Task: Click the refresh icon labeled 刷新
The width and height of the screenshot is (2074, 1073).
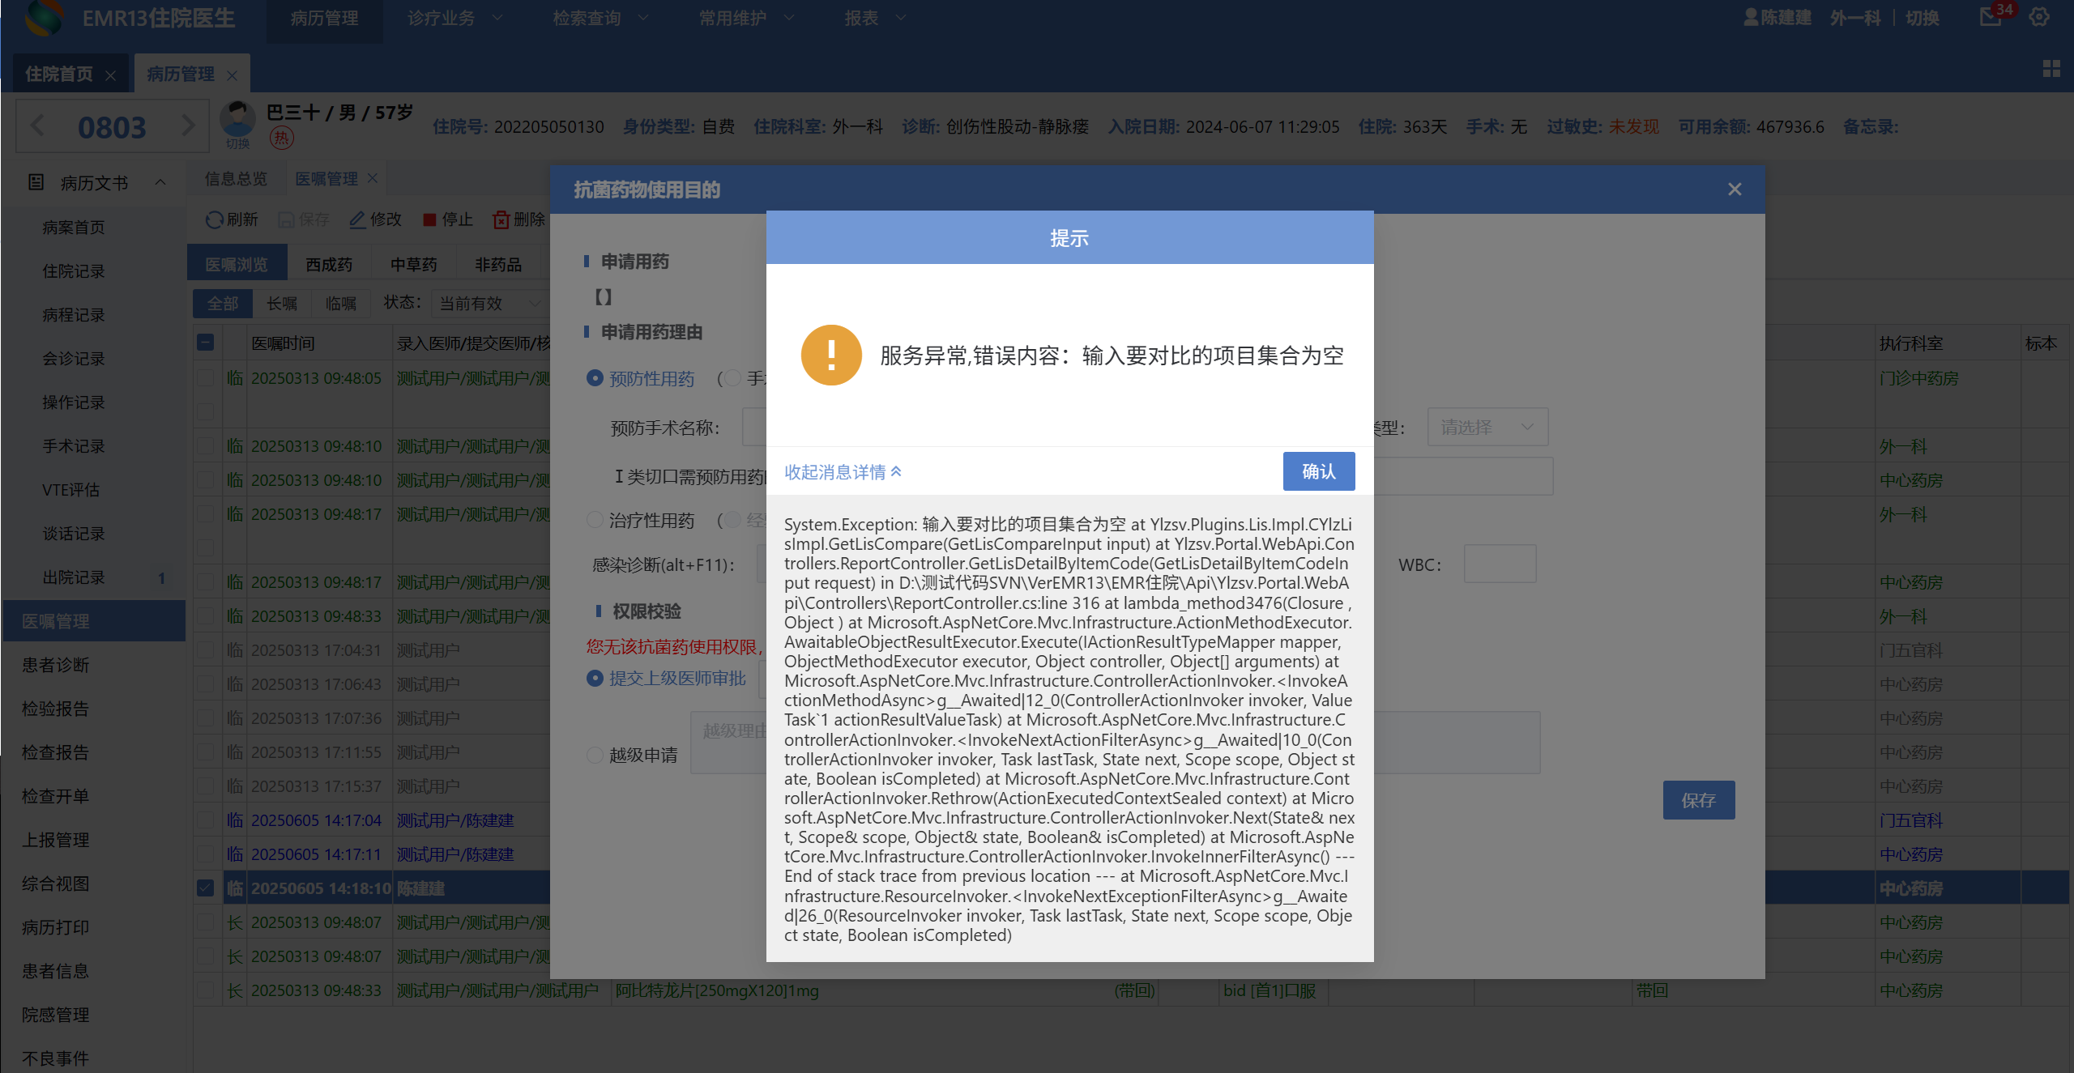Action: 215,219
